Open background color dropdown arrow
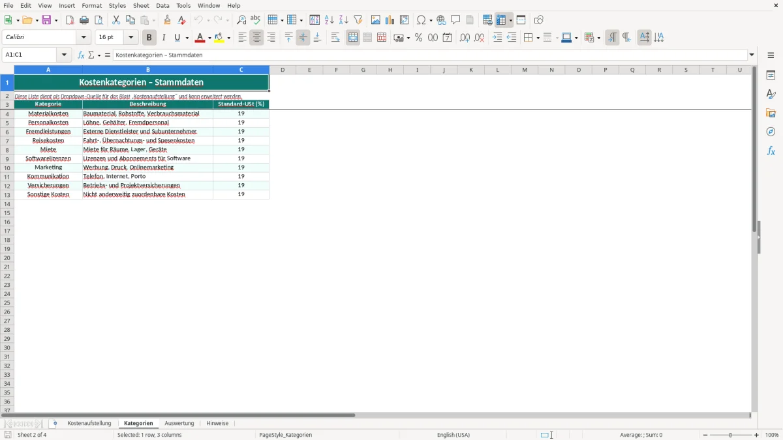The height and width of the screenshot is (440, 783). [x=229, y=38]
